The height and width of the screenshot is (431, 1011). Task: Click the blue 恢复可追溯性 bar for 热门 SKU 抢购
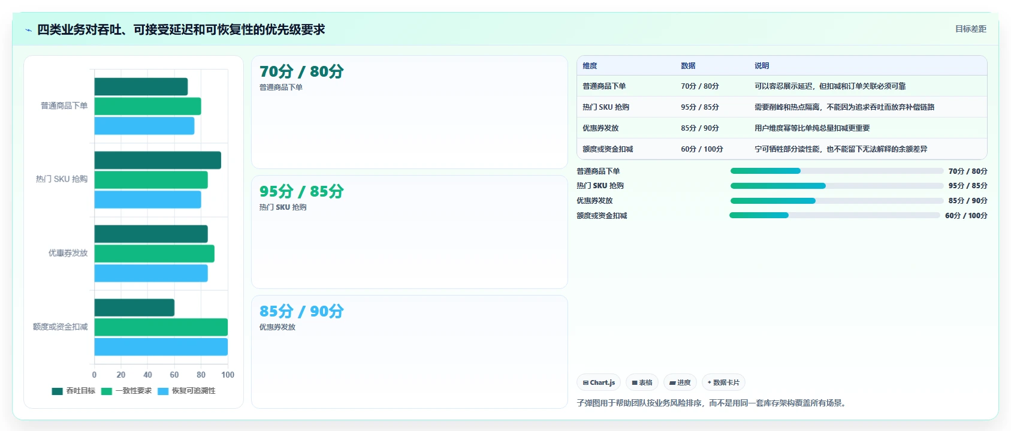click(147, 200)
